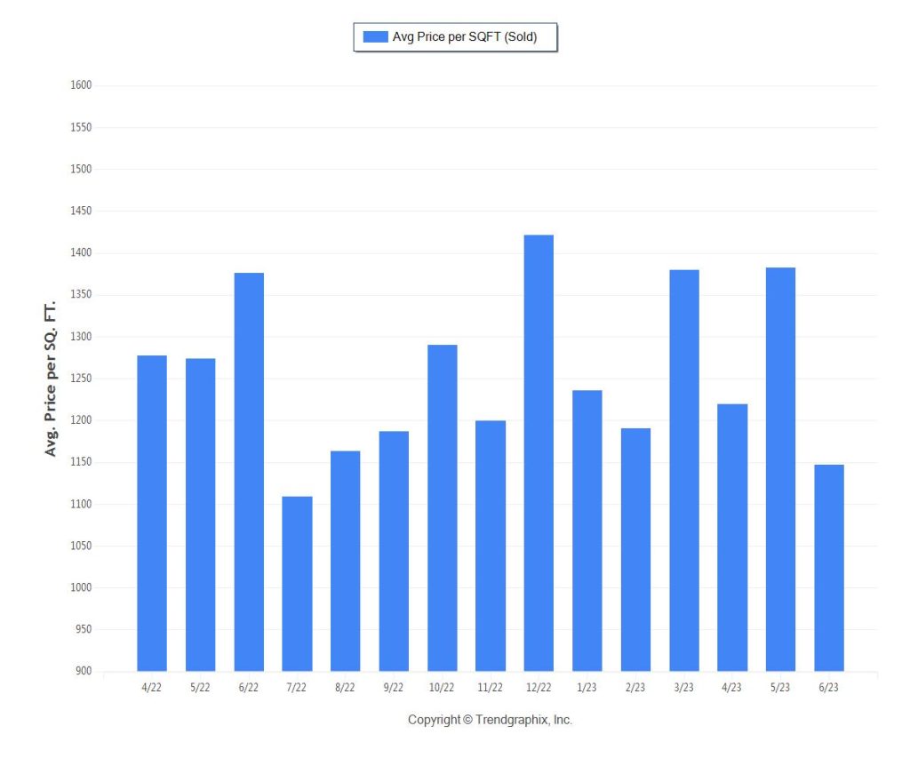Viewport: 910px width, 758px height.
Task: Select the 10/22 bar in the chart
Action: click(x=443, y=507)
